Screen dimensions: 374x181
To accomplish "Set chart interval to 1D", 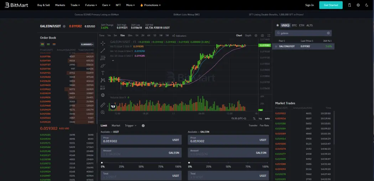I will 155,36.
